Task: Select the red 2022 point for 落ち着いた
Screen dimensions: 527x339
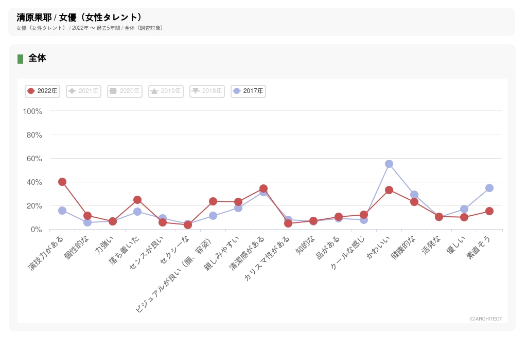Action: click(x=137, y=200)
